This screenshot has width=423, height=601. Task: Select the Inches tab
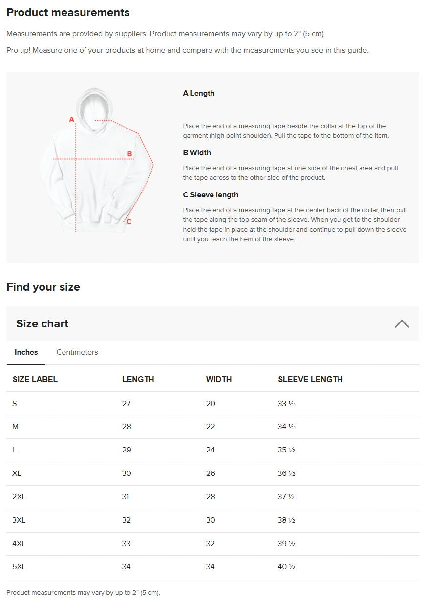coord(26,352)
